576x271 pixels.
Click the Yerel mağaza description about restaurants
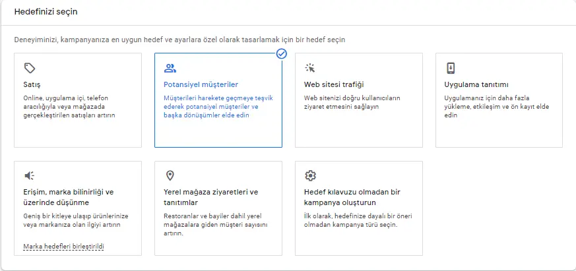coord(215,225)
